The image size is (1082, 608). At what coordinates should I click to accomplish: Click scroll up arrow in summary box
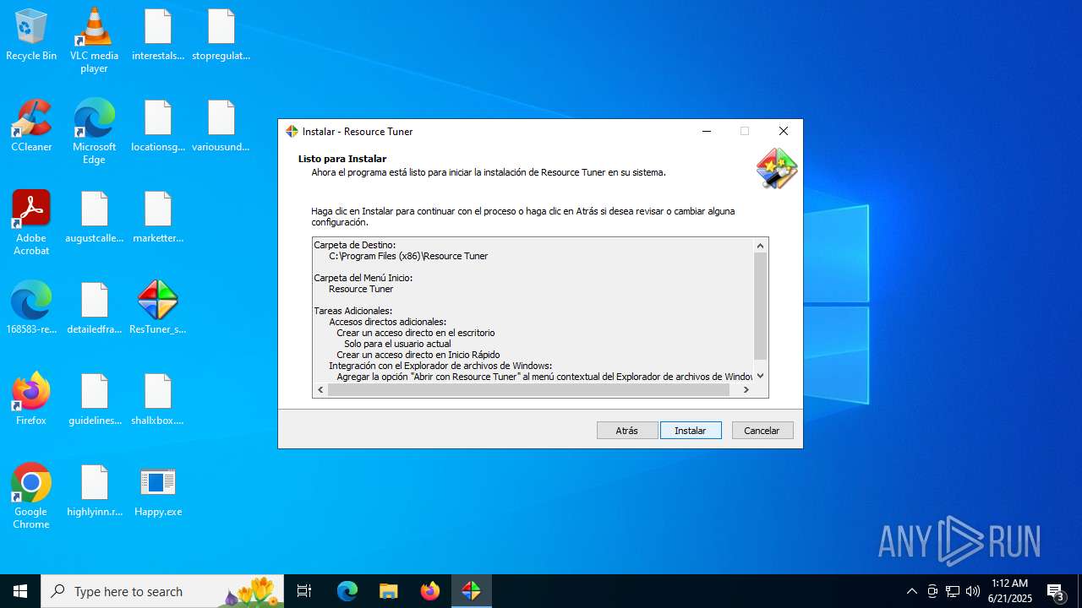click(x=760, y=246)
